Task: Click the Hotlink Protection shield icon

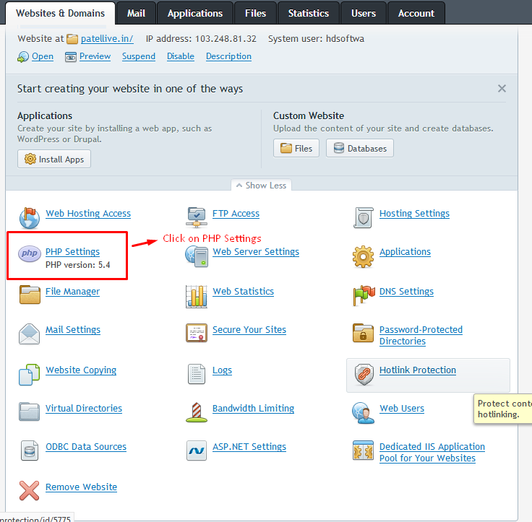Action: (364, 373)
